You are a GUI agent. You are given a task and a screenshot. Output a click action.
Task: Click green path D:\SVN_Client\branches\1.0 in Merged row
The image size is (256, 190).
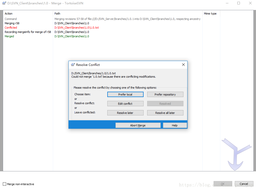72,36
